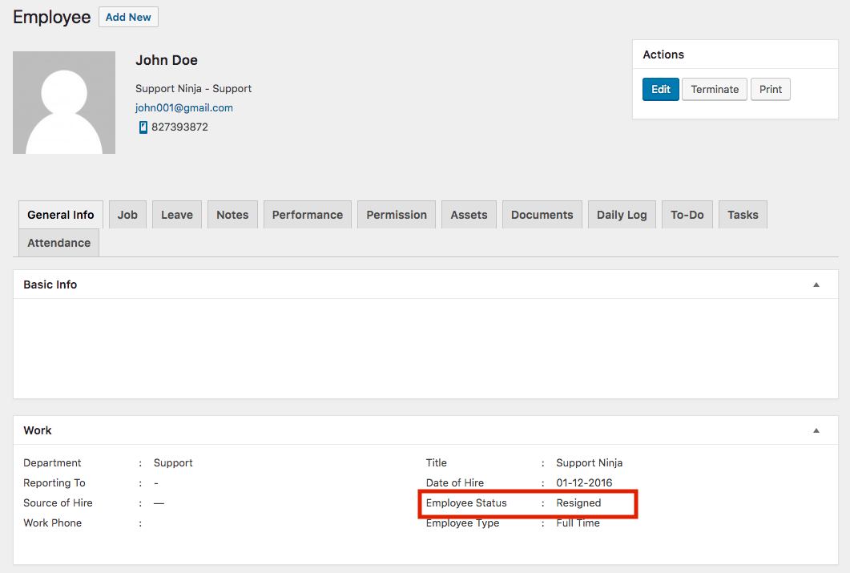The height and width of the screenshot is (573, 850).
Task: Open the To-Do tab
Action: [687, 214]
